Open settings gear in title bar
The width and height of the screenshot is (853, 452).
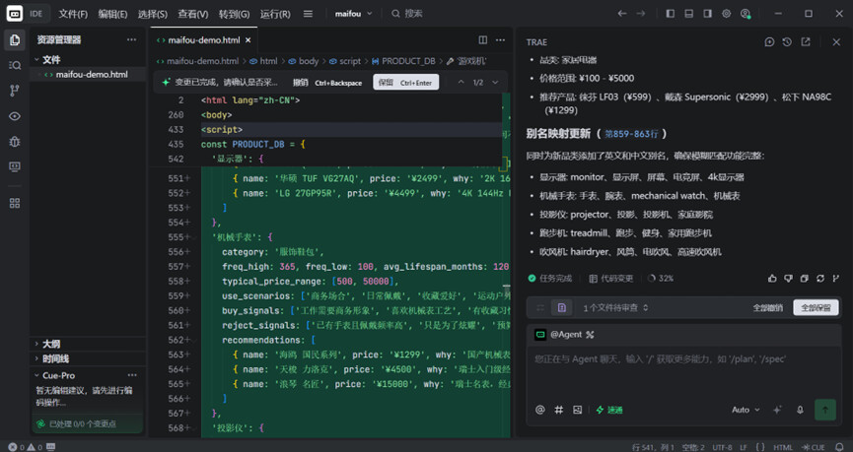(x=726, y=14)
